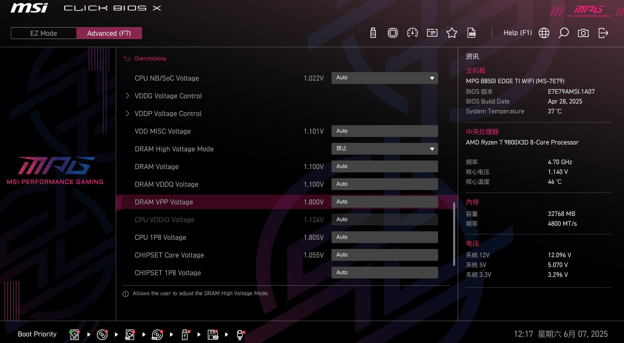This screenshot has height=343, width=624.
Task: Select the Advanced (F7) tab
Action: click(109, 33)
